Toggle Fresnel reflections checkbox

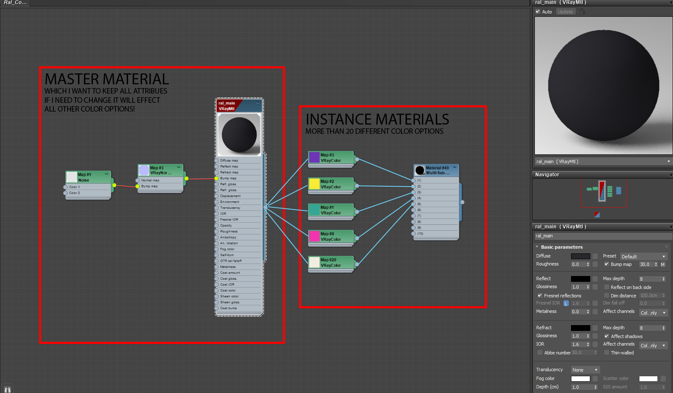(x=540, y=296)
